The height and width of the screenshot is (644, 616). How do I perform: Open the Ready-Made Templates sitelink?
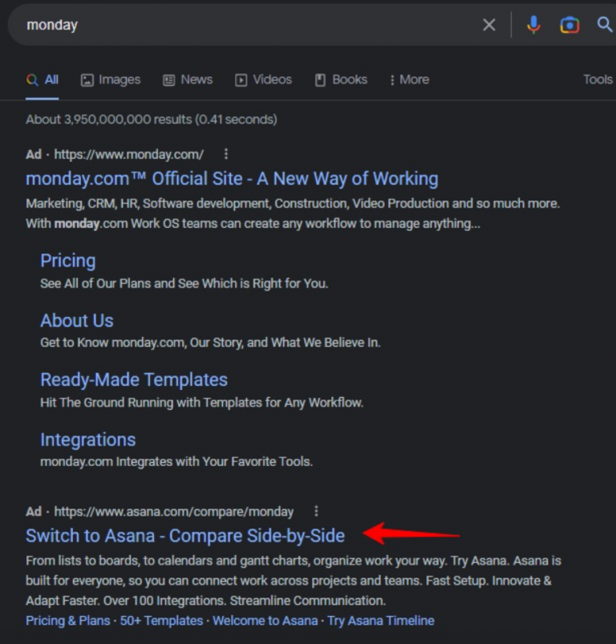[x=134, y=380]
